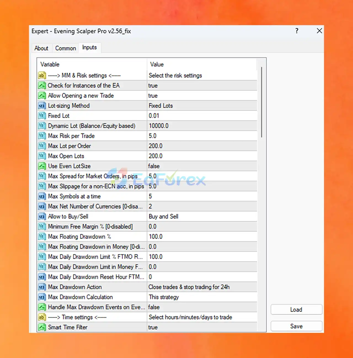Edit Max Daily Drawdown Reset Hour value 0
353x358 pixels.
(x=202, y=277)
